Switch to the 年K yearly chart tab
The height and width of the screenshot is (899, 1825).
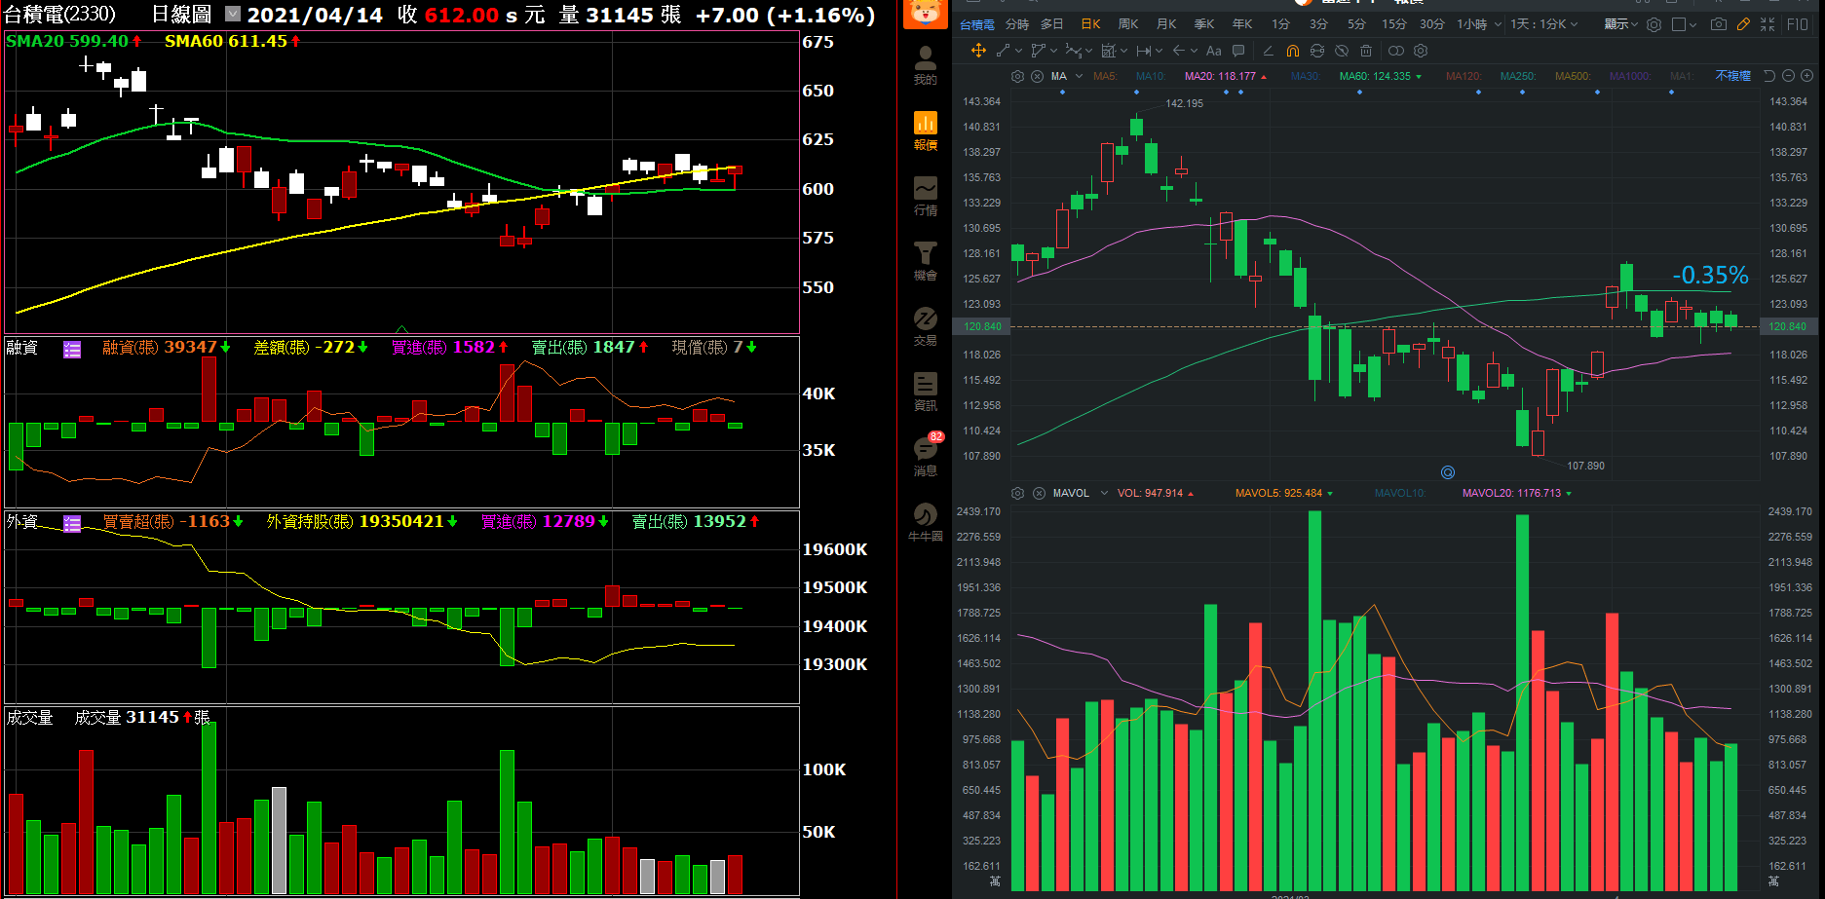pos(1242,24)
